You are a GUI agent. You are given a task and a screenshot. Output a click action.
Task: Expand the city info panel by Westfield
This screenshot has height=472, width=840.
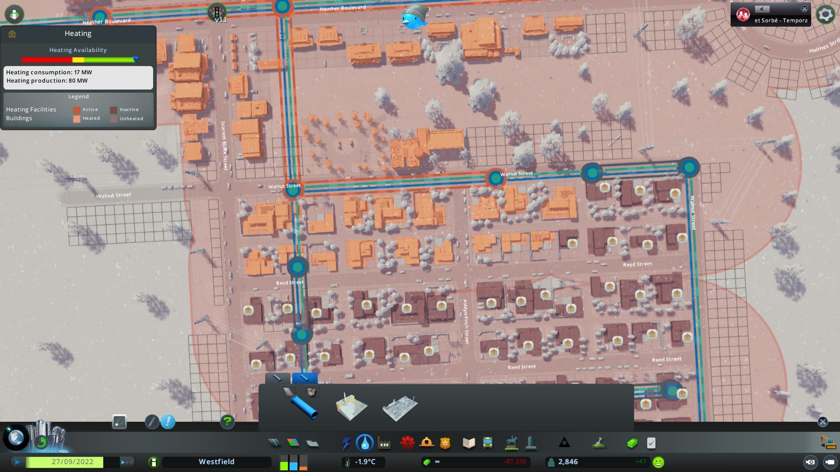154,462
